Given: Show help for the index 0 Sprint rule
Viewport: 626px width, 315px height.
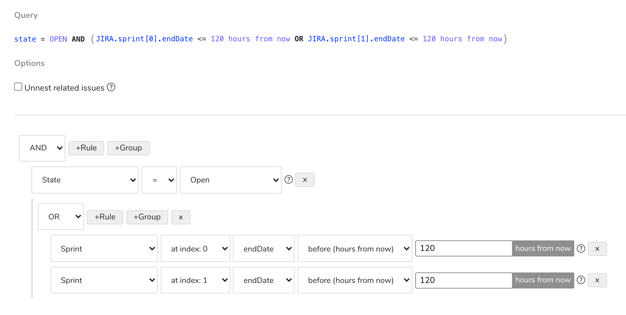Looking at the screenshot, I should (581, 248).
